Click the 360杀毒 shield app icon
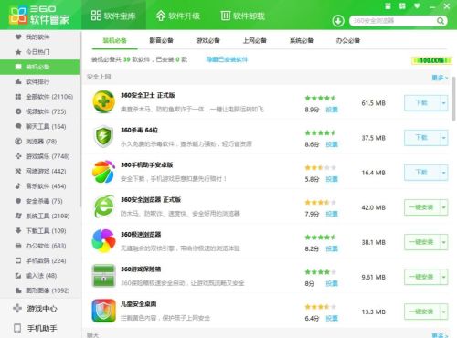The height and width of the screenshot is (338, 457). click(x=103, y=136)
